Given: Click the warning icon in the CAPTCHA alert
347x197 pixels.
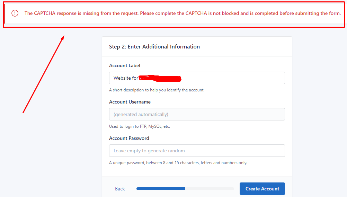Looking at the screenshot, I should tap(15, 13).
